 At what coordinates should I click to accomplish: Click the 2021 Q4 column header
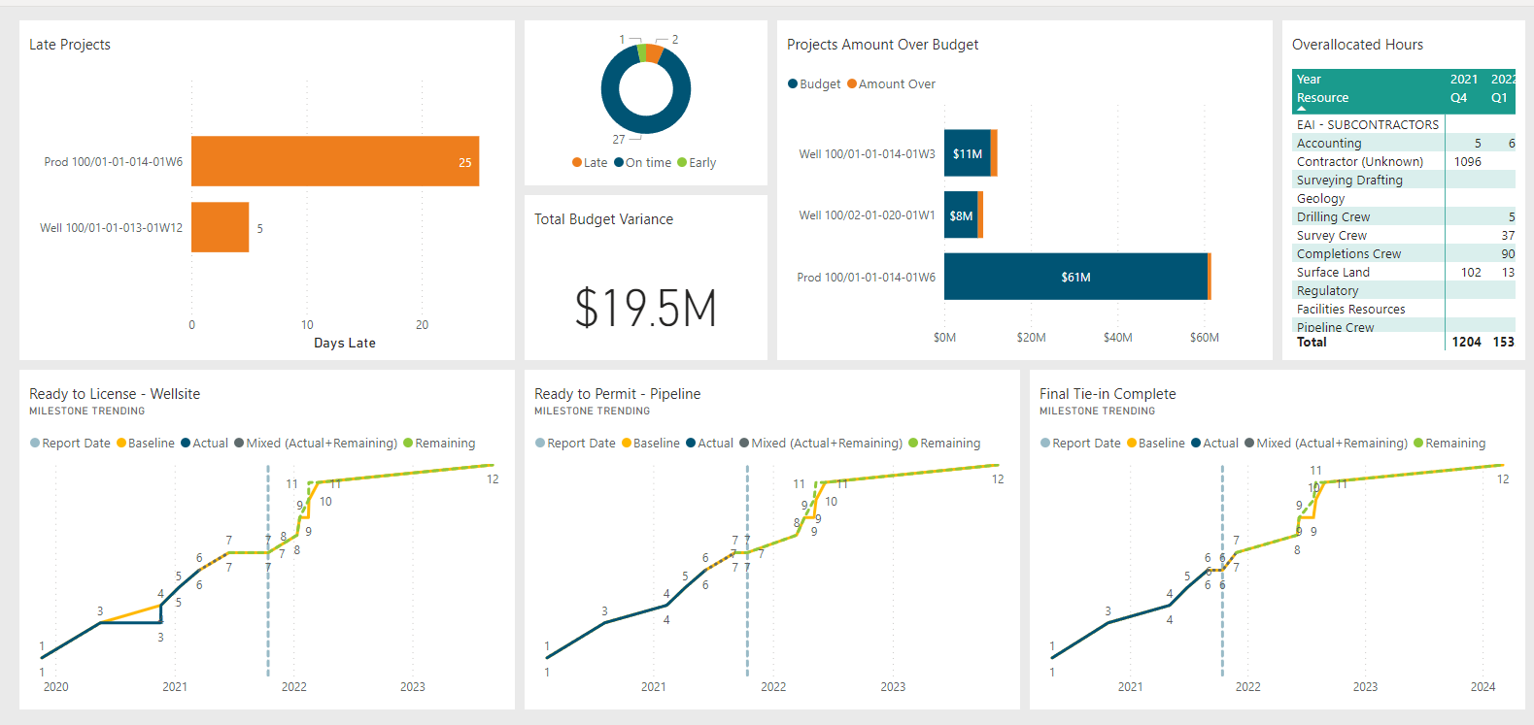point(1463,88)
